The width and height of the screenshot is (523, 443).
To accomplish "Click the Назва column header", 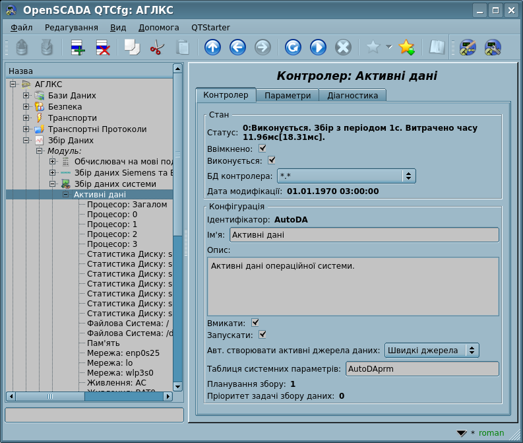I will point(90,71).
